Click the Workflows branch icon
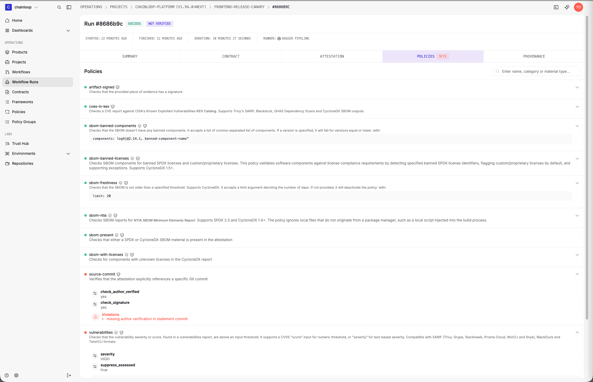Viewport: 593px width, 382px height. pos(7,72)
